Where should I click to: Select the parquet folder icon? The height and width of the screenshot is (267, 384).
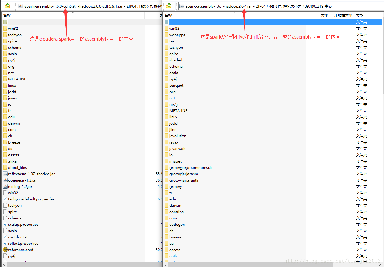[166, 85]
